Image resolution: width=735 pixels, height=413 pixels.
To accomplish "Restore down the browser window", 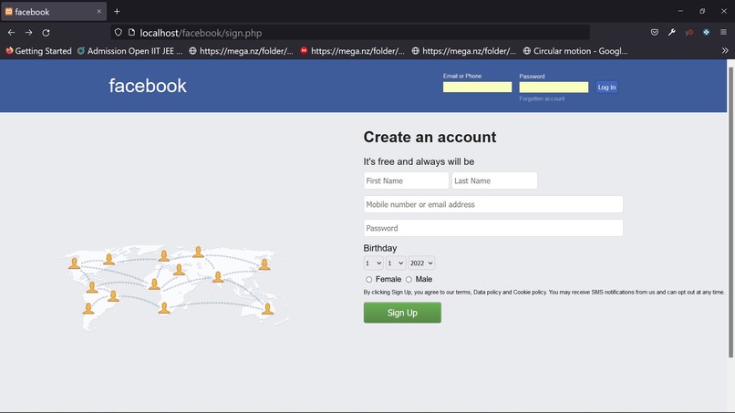I will [x=702, y=11].
